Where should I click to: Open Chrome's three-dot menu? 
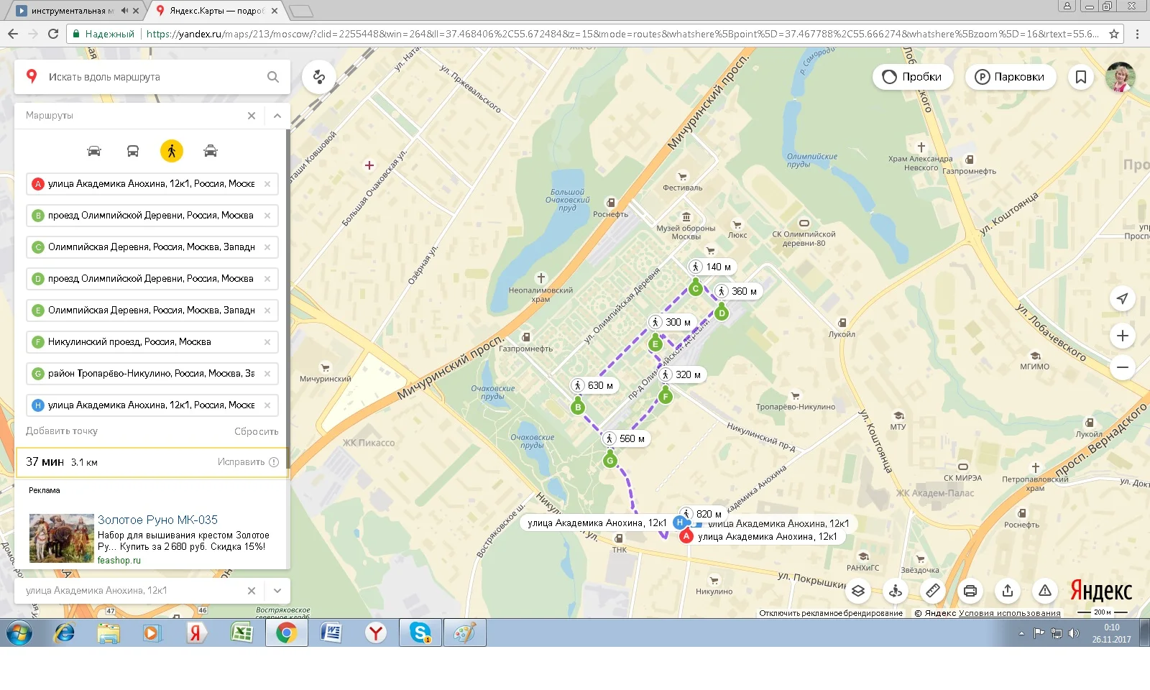click(x=1137, y=34)
